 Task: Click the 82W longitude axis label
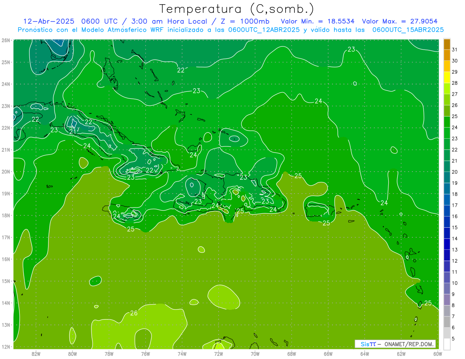(36, 354)
